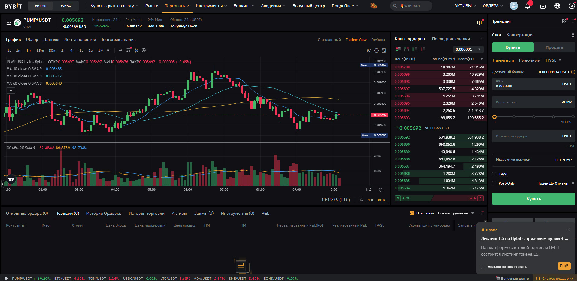Click the deposit plus icon near balance

[x=573, y=72]
